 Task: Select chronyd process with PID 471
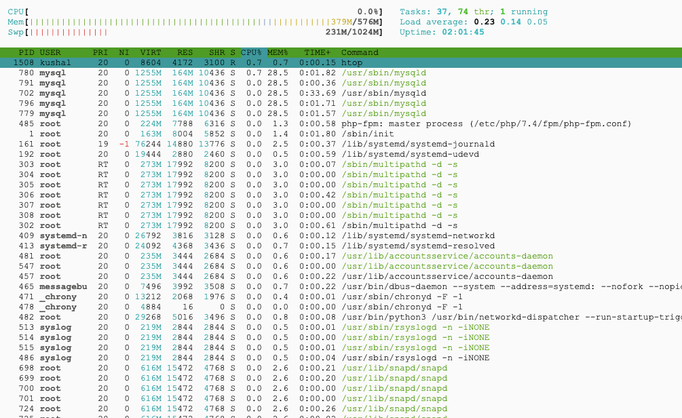point(341,297)
